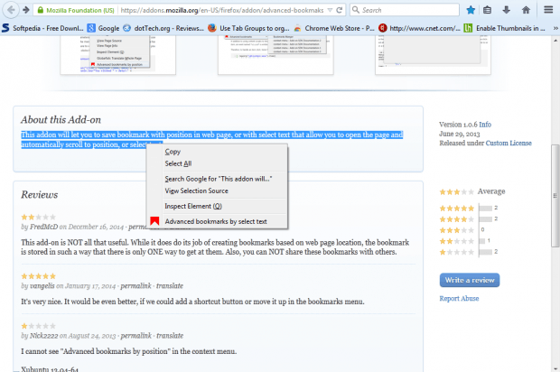Image resolution: width=560 pixels, height=372 pixels.
Task: Click the green padlock site identity icon
Action: (x=41, y=10)
